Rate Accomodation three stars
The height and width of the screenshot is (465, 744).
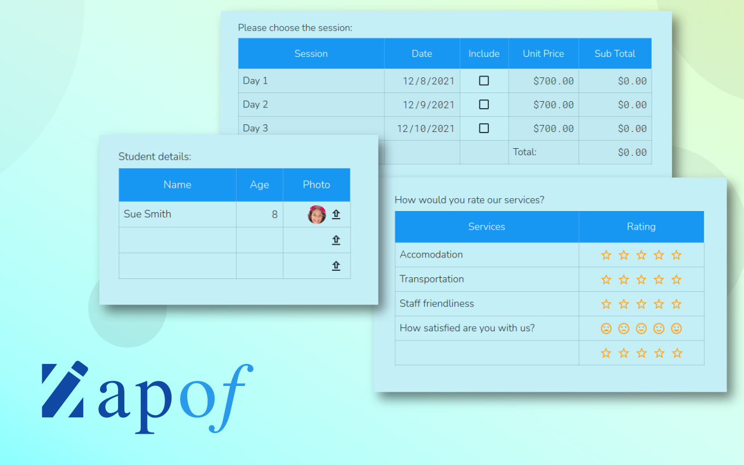(641, 255)
